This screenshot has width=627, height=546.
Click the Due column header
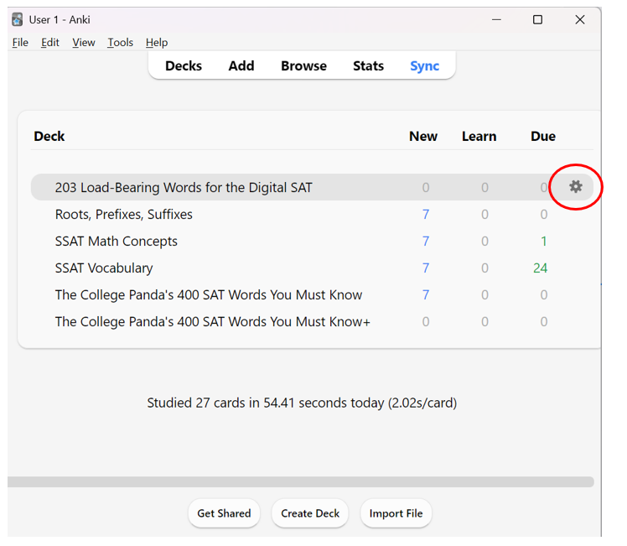543,137
